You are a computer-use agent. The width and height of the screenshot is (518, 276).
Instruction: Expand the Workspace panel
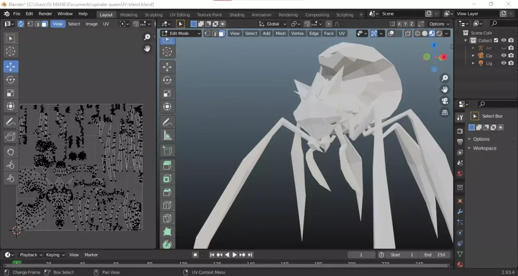pyautogui.click(x=484, y=148)
